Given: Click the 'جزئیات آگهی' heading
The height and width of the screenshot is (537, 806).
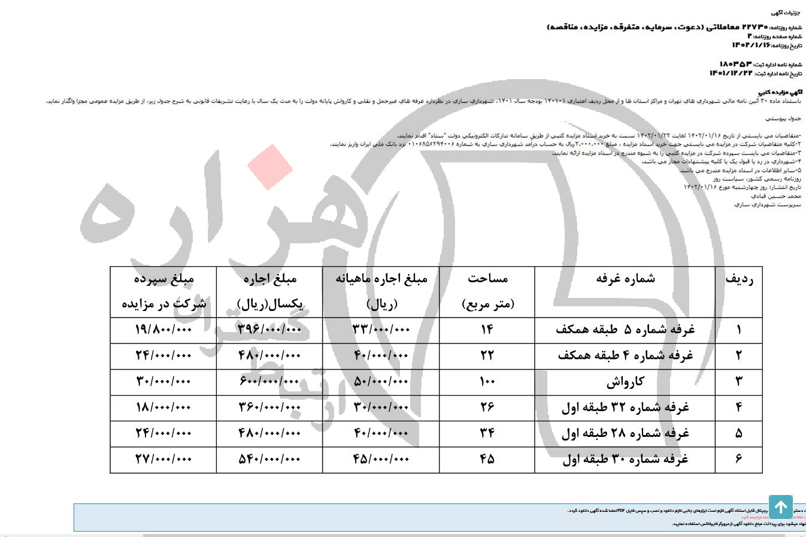Looking at the screenshot, I should coord(786,12).
